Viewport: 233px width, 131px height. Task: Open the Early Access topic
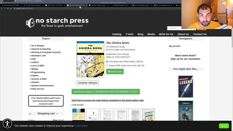pos(38,89)
